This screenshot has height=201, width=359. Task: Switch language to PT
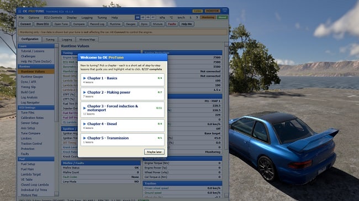153,18
